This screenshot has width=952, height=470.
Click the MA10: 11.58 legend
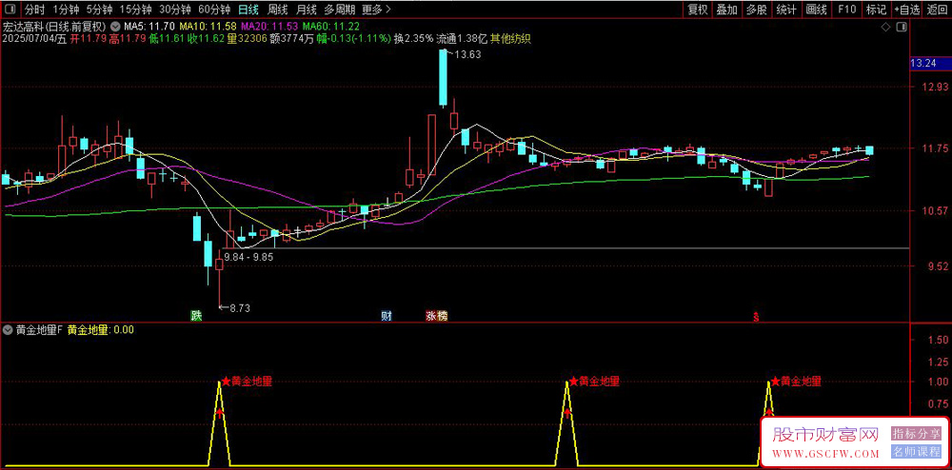[x=208, y=27]
